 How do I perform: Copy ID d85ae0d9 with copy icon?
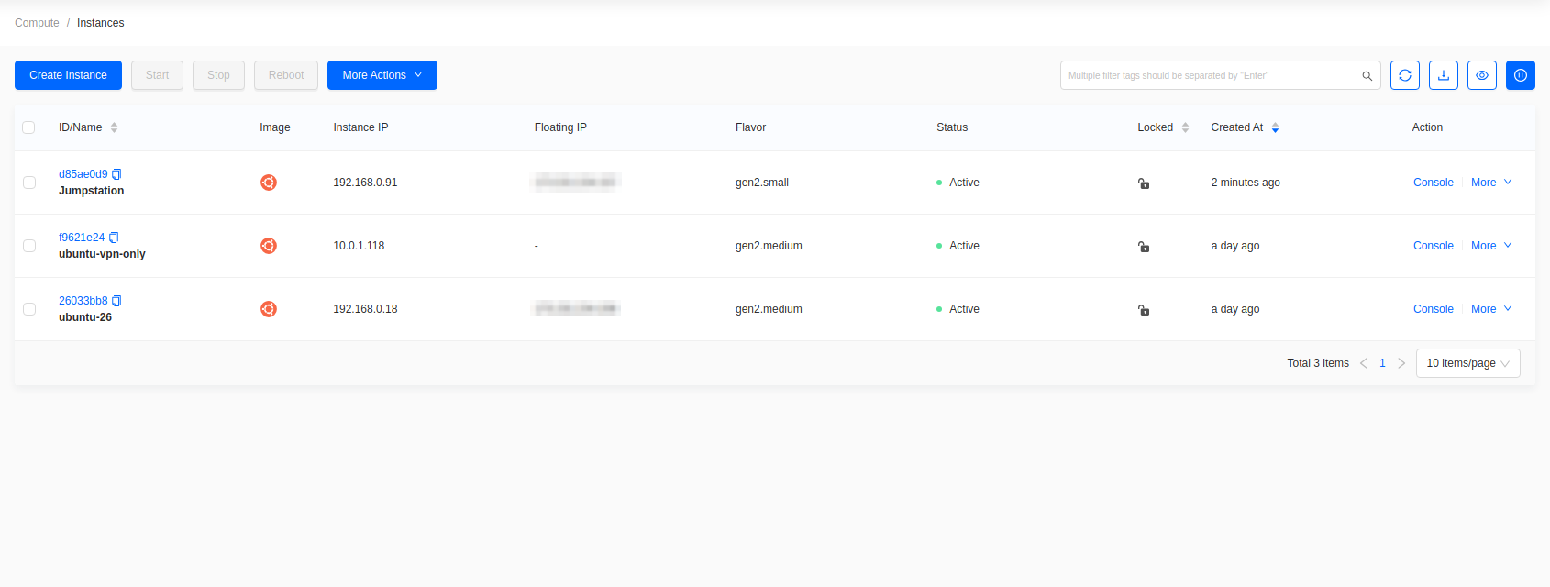coord(116,174)
